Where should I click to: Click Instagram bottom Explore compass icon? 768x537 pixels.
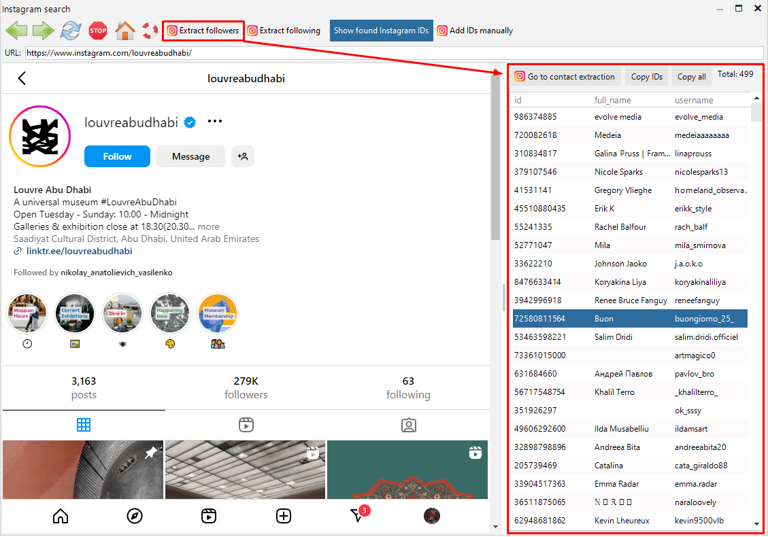click(x=135, y=516)
